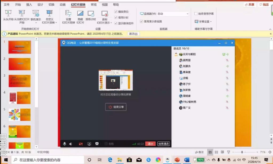
Task: Click 结束通话 to end the call
Action: tap(163, 144)
